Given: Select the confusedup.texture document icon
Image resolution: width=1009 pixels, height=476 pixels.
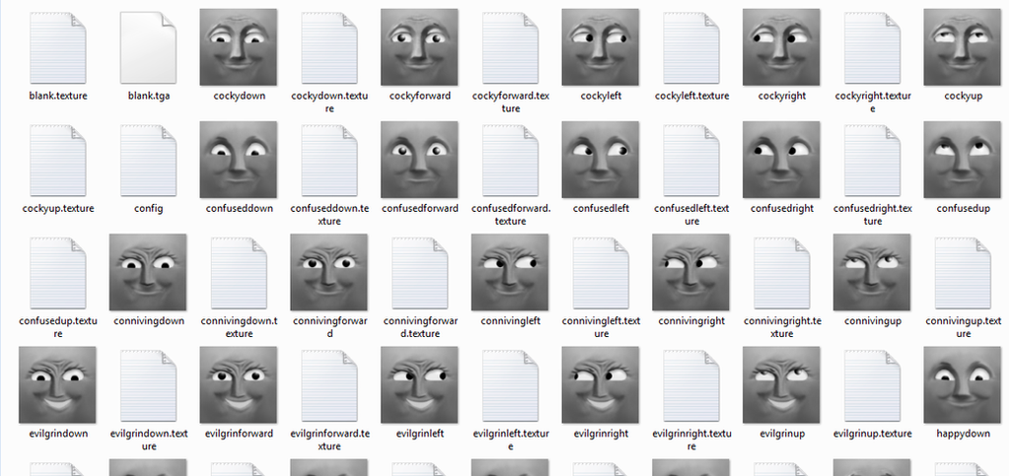Looking at the screenshot, I should pos(58,273).
